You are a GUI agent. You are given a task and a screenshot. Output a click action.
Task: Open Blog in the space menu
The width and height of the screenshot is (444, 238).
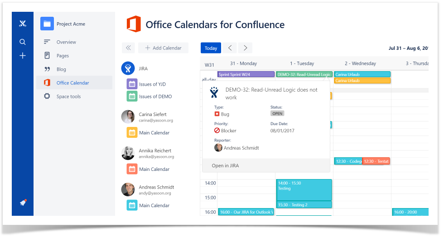61,69
